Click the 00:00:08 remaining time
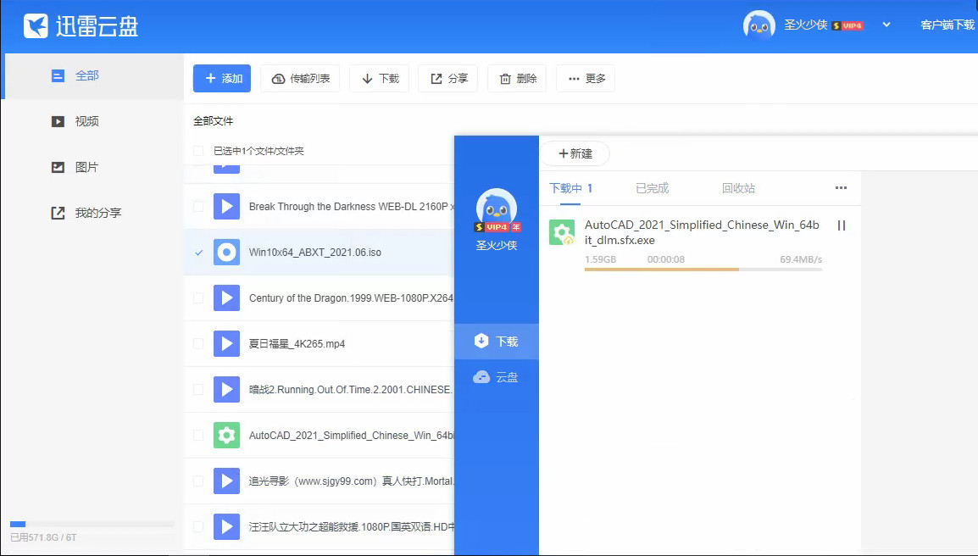978x556 pixels. 665,259
